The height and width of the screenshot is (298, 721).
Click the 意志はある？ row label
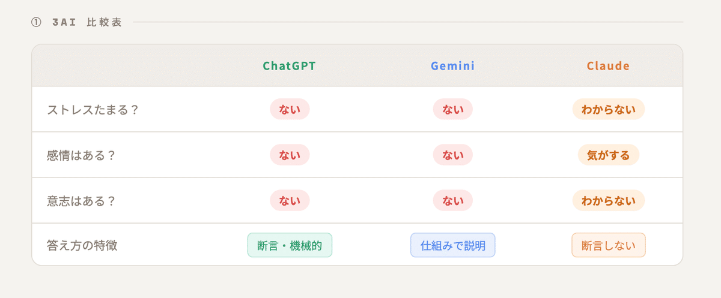click(81, 201)
